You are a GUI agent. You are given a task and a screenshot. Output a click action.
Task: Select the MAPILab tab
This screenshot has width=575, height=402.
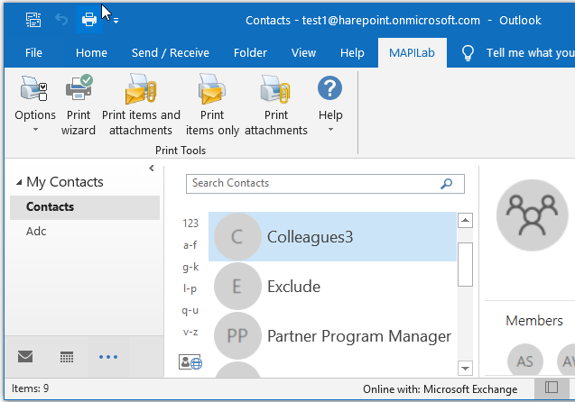413,52
